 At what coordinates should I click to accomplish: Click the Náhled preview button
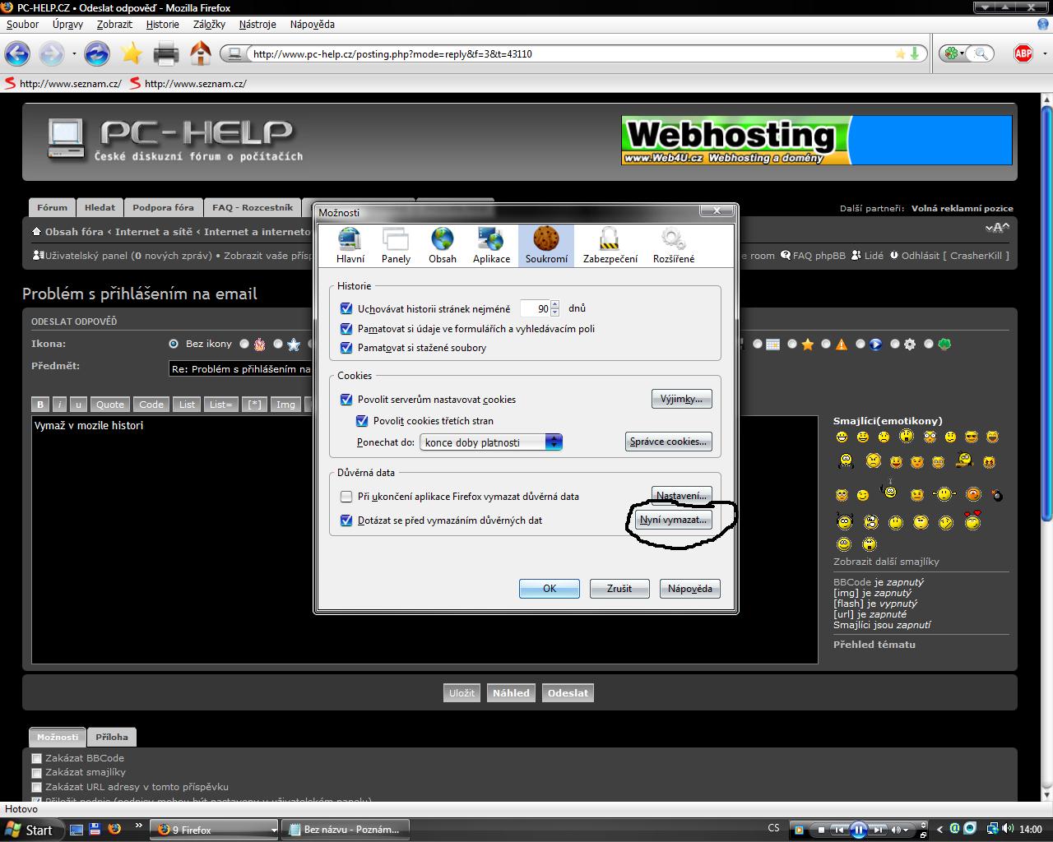(511, 693)
